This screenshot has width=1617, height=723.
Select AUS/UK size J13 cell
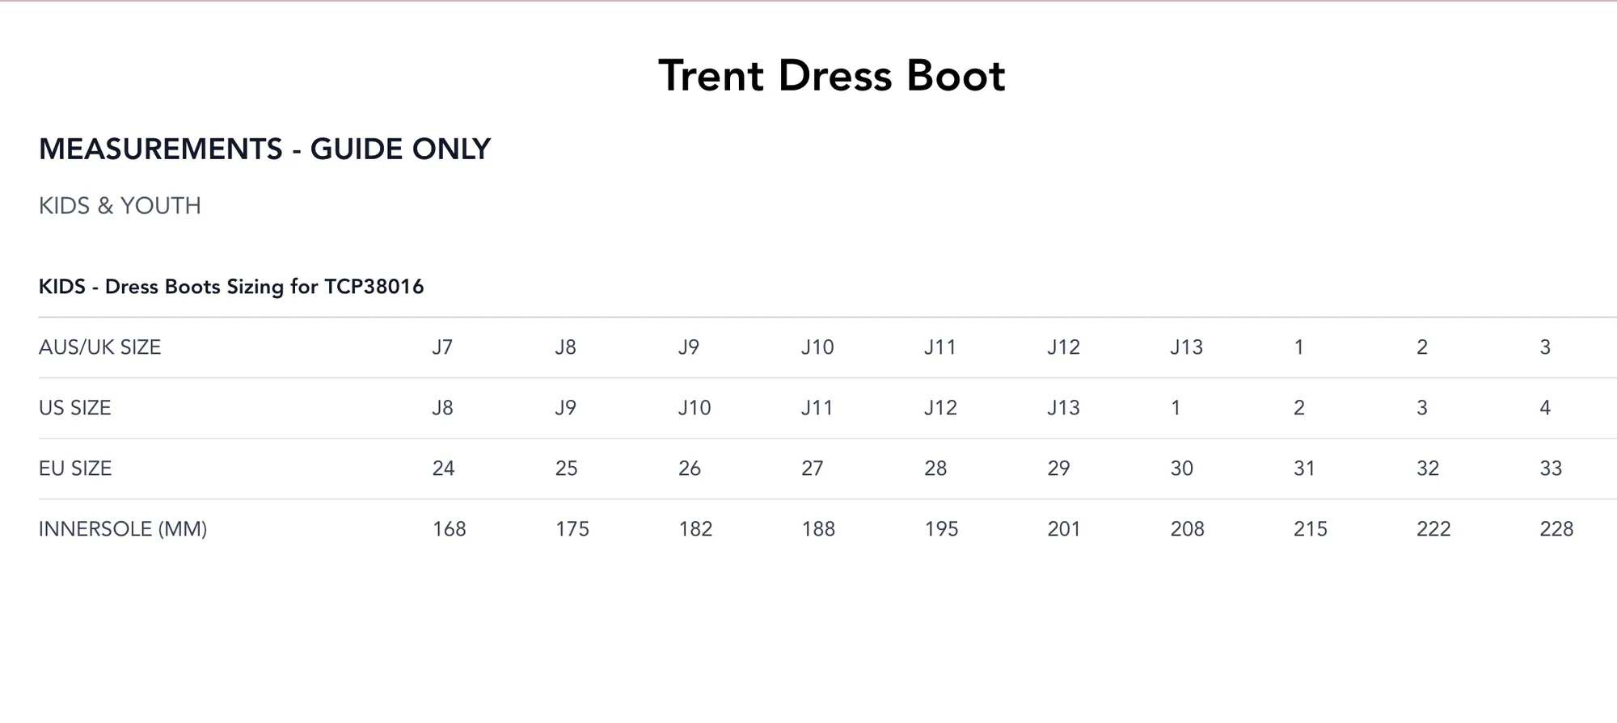[1186, 347]
